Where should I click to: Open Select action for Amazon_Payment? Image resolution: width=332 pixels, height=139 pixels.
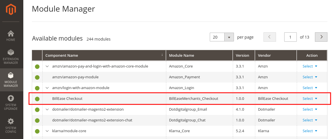click(310, 77)
